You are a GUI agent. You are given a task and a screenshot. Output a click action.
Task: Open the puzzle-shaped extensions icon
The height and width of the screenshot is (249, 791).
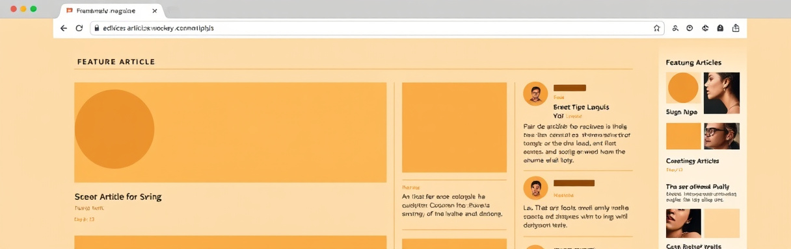click(704, 28)
